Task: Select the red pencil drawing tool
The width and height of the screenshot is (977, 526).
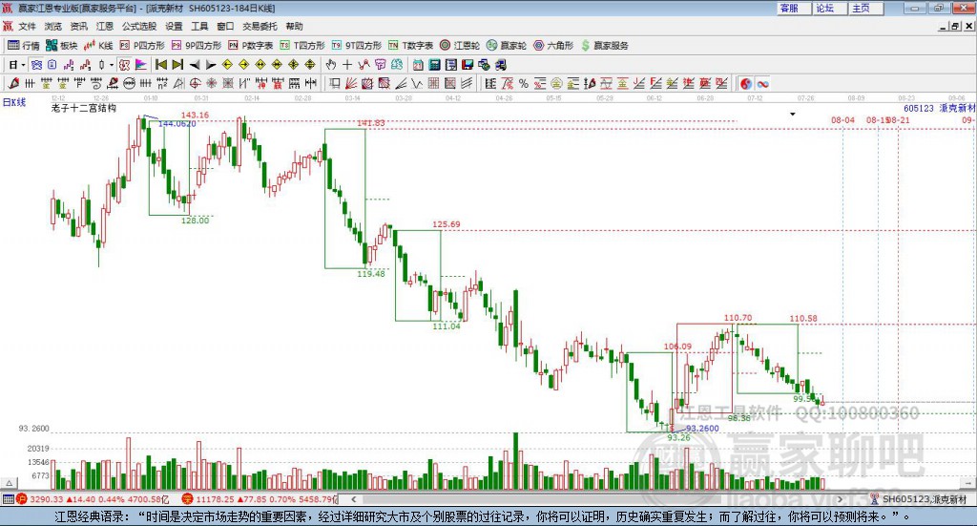Action: [x=13, y=83]
